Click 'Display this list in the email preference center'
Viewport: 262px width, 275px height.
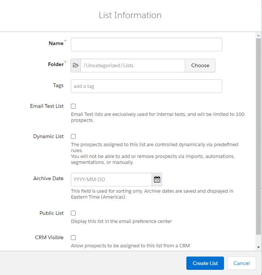pyautogui.click(x=121, y=221)
